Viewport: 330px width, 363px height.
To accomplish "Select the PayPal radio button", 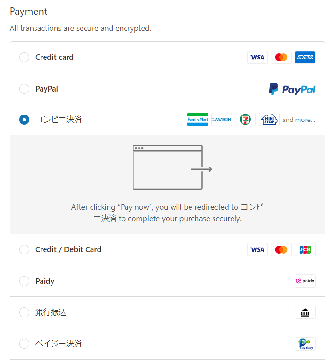I will (24, 89).
